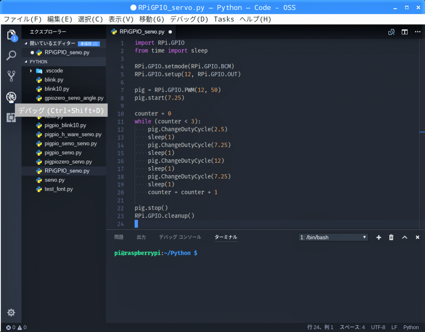Open the /bin/bash terminal selector dropdown
Image resolution: width=425 pixels, height=332 pixels.
[x=333, y=237]
